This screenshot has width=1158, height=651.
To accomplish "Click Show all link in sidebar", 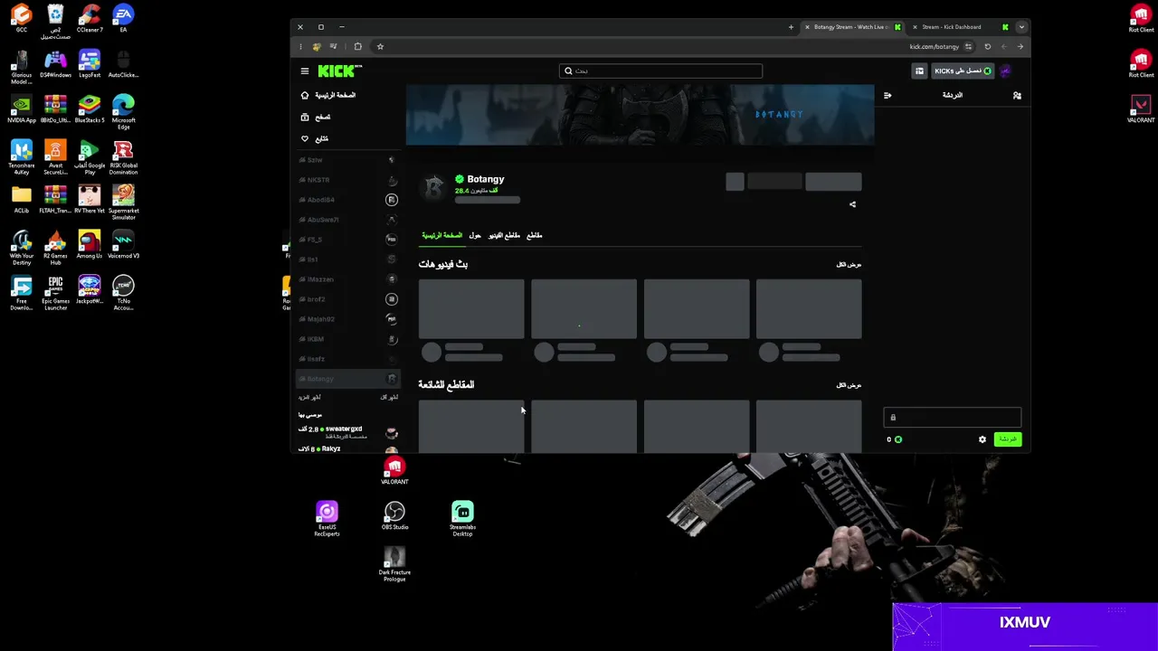I will pyautogui.click(x=389, y=397).
